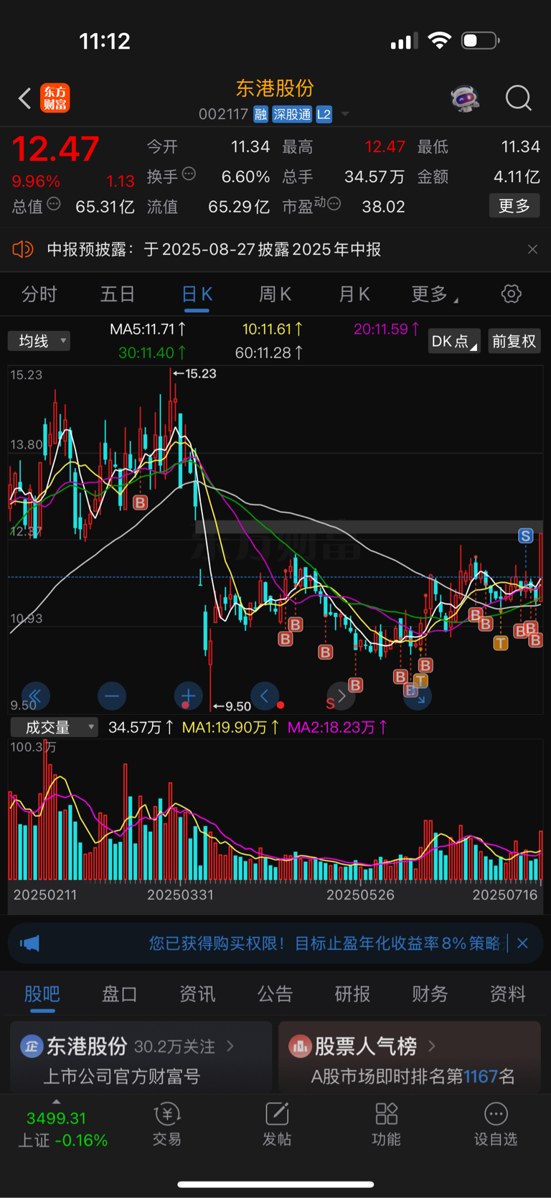Open 更多 quote details button
The height and width of the screenshot is (1198, 551).
[x=514, y=206]
